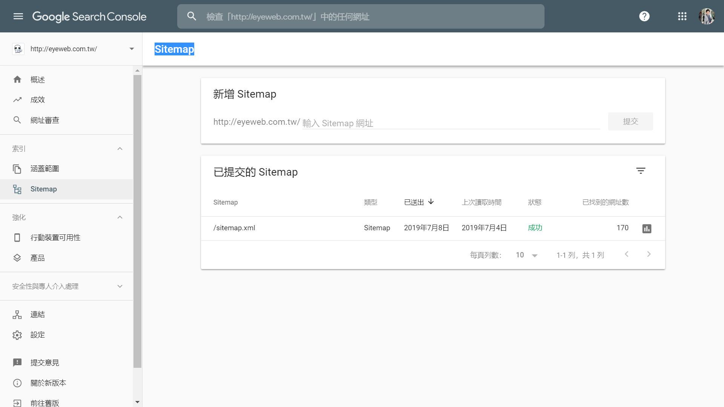This screenshot has width=724, height=407.
Task: Click the 已找到的網址數 column header
Action: coord(606,202)
